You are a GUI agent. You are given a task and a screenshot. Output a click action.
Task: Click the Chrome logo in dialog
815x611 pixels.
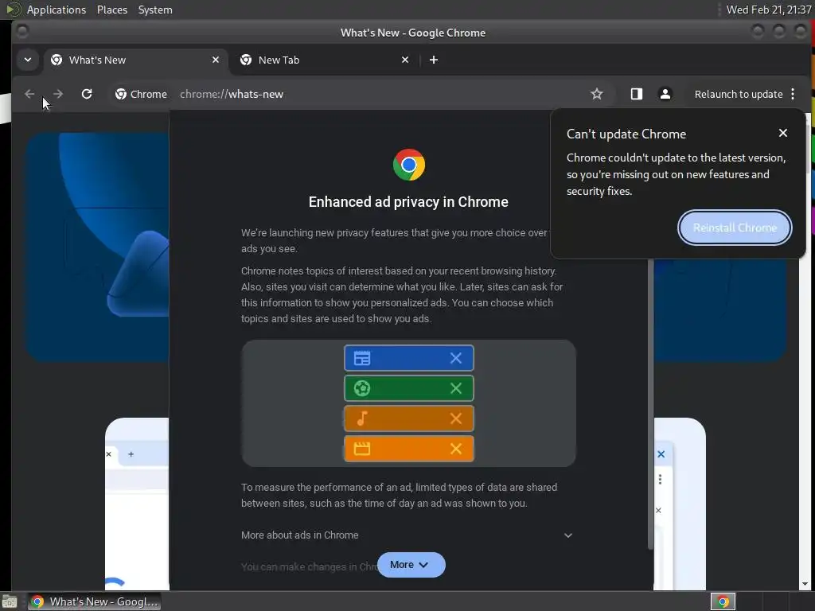(x=409, y=165)
